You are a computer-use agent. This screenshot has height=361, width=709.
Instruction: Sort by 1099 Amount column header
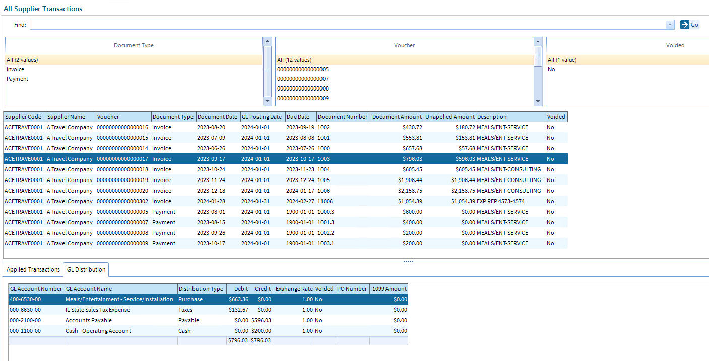click(x=389, y=289)
